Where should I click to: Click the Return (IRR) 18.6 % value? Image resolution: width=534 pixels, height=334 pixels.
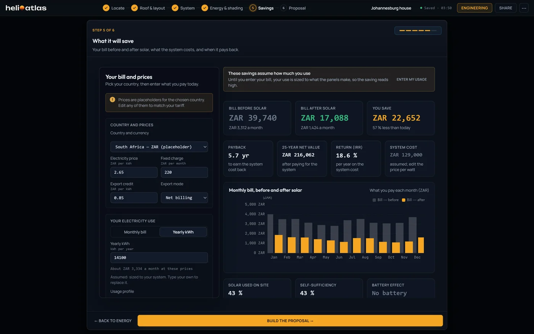[346, 156]
